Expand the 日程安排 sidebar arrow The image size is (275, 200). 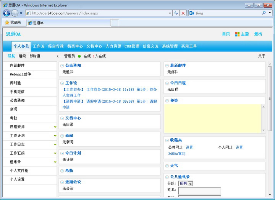[55, 127]
